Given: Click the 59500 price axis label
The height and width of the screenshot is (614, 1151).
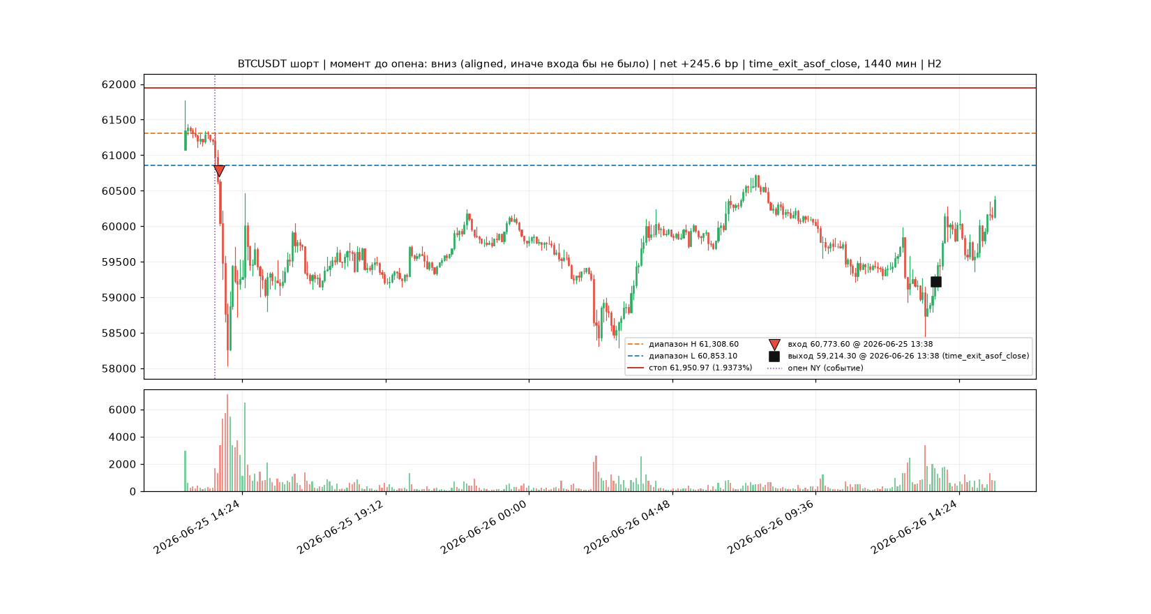Looking at the screenshot, I should (x=119, y=262).
